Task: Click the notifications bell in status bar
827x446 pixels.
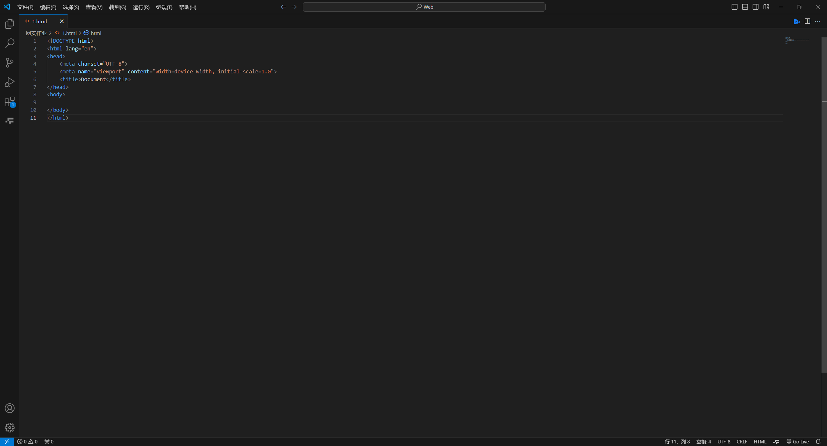Action: [818, 441]
